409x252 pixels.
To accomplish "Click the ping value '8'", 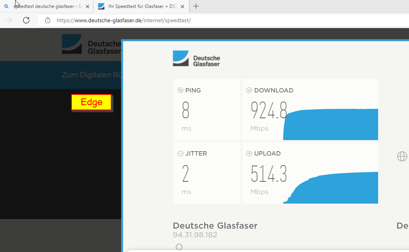I will coord(185,110).
